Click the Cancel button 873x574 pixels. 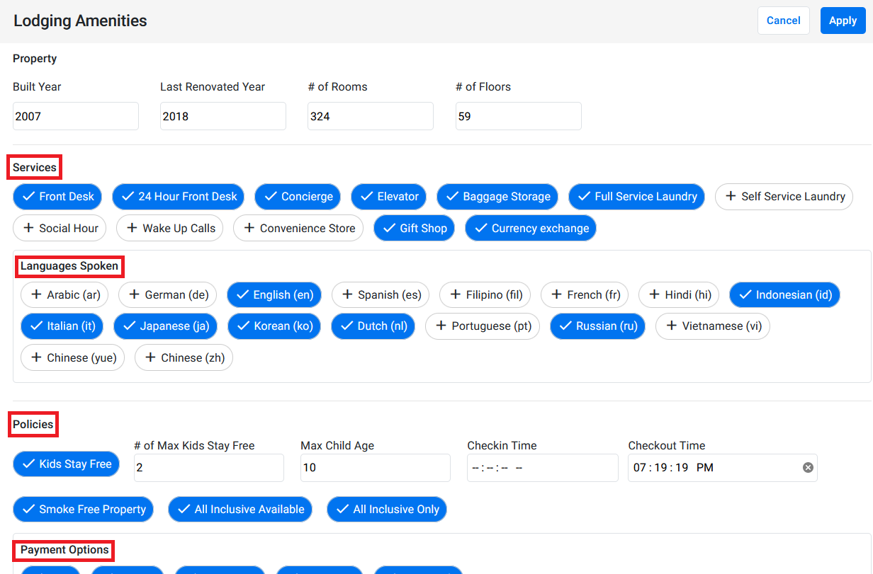tap(783, 21)
